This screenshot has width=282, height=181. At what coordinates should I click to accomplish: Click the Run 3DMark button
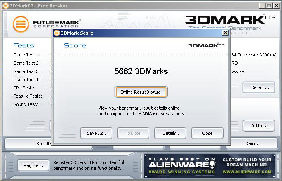[x=29, y=143]
